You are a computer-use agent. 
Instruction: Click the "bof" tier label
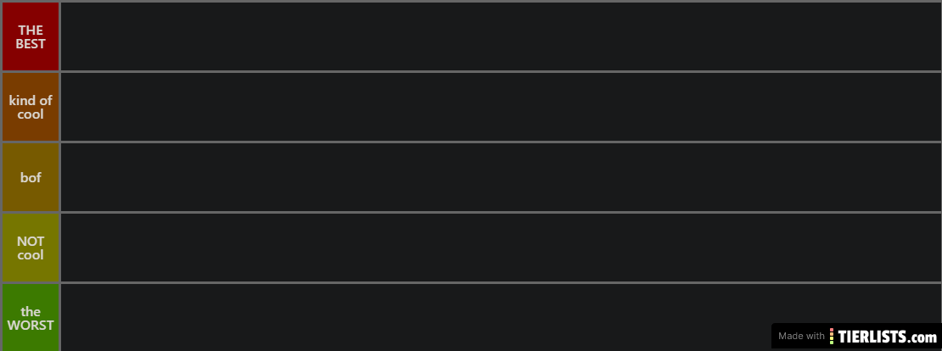point(31,177)
